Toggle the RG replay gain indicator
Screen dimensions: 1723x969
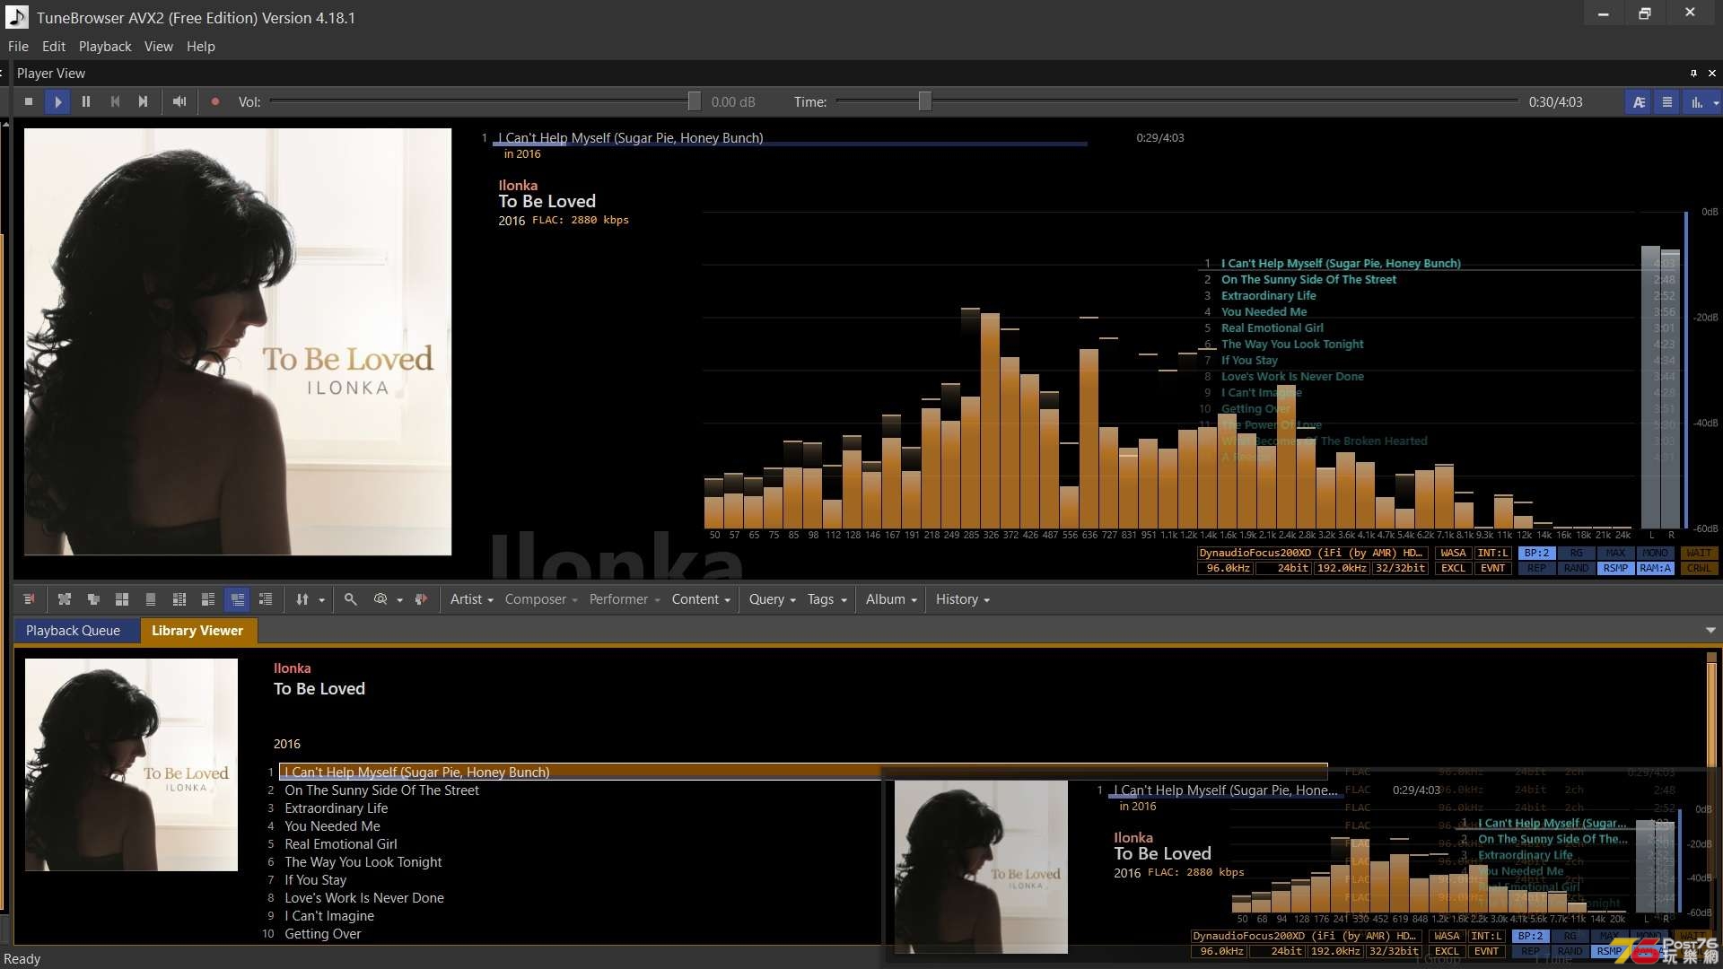[1577, 554]
